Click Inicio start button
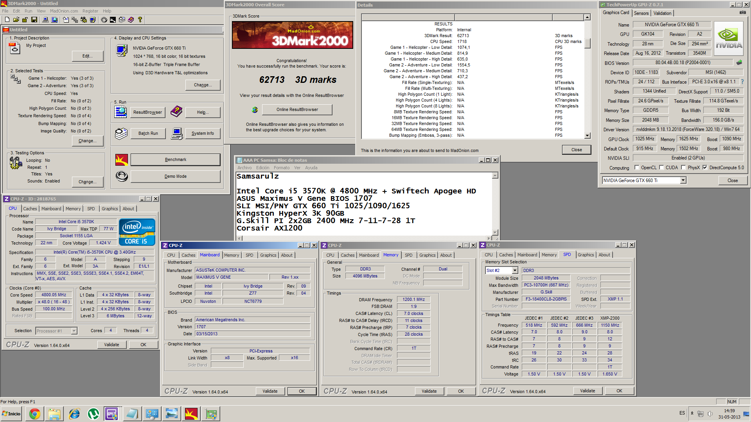 [11, 414]
